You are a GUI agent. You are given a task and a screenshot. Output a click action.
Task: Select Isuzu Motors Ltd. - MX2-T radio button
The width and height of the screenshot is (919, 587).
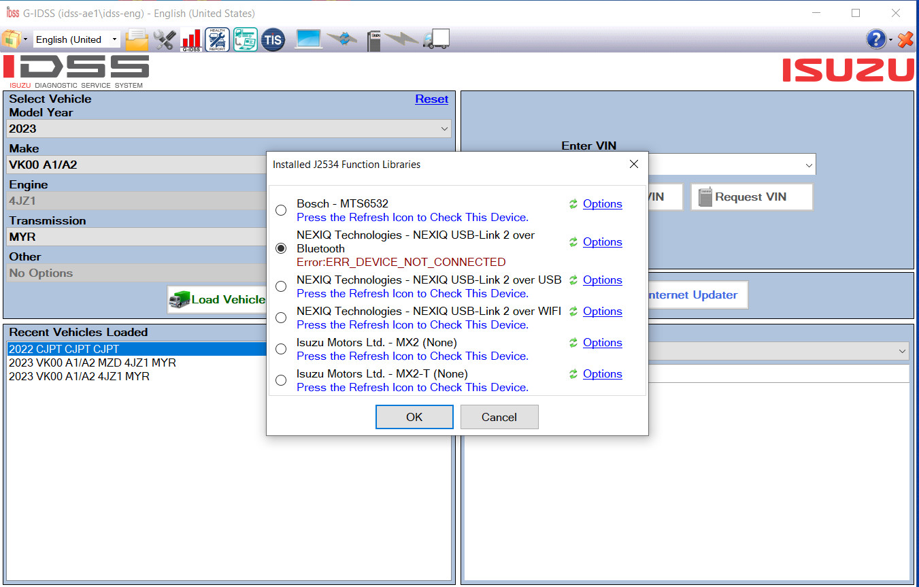pos(281,380)
